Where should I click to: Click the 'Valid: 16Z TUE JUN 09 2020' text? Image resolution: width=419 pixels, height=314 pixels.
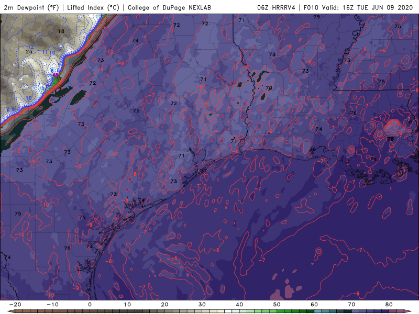click(368, 7)
